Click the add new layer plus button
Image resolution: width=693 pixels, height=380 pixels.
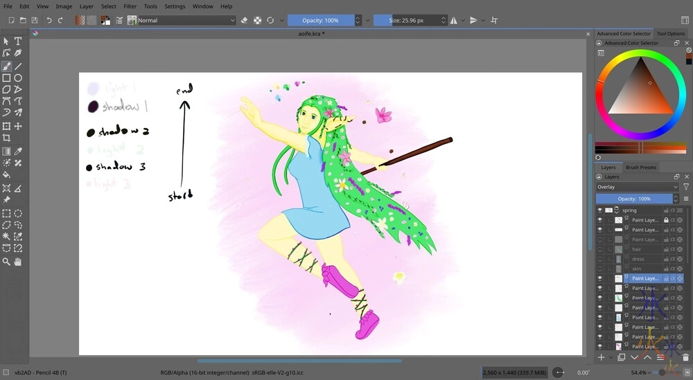(x=601, y=357)
